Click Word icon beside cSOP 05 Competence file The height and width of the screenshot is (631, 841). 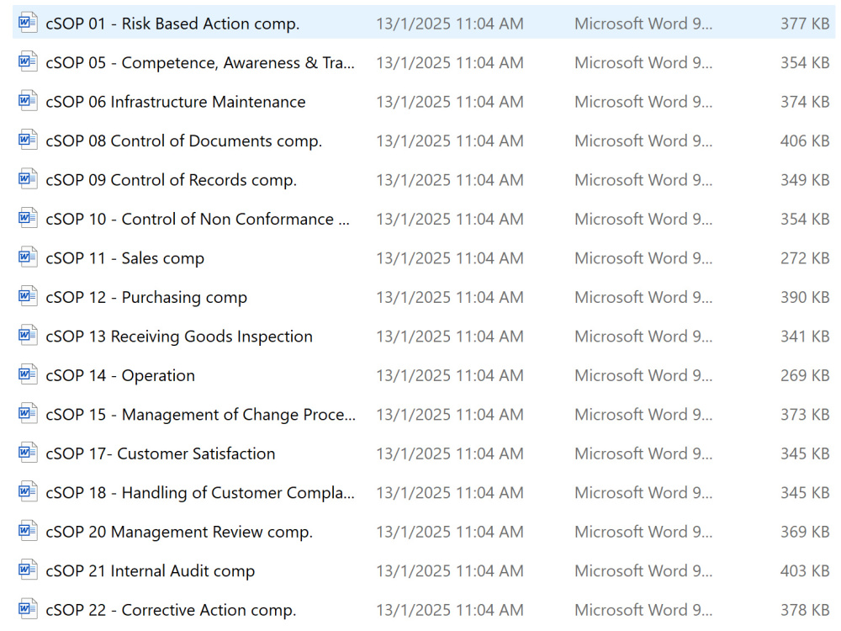pyautogui.click(x=28, y=61)
